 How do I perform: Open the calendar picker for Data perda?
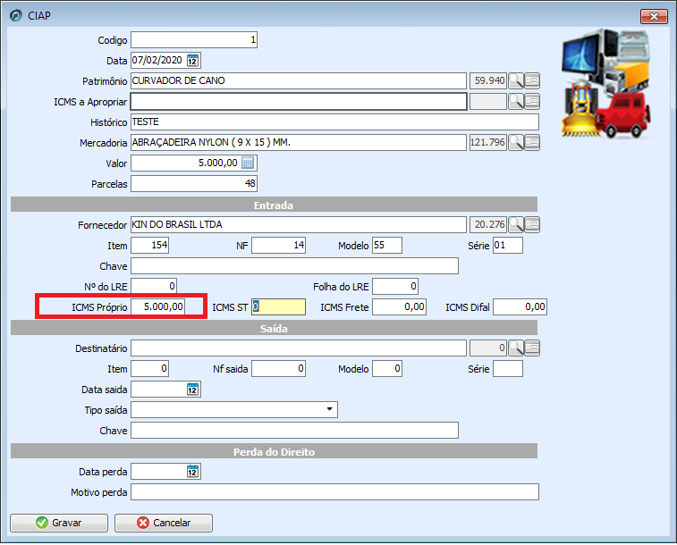coord(192,472)
